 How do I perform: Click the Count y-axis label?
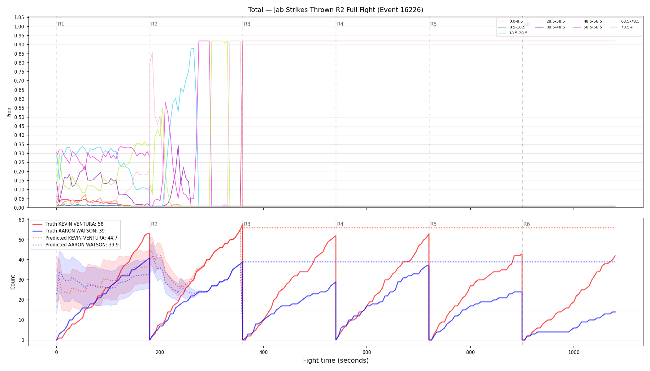[13, 282]
